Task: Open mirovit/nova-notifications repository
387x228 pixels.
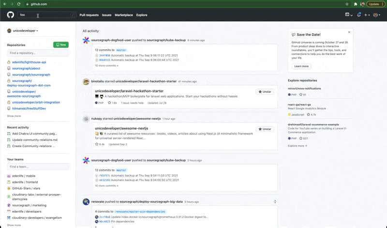Action: pos(304,88)
